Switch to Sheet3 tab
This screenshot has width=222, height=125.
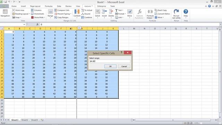(x=34, y=120)
